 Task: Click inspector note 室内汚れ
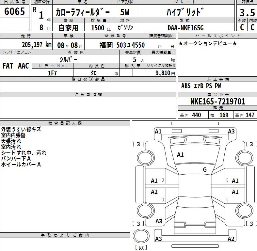11,147
